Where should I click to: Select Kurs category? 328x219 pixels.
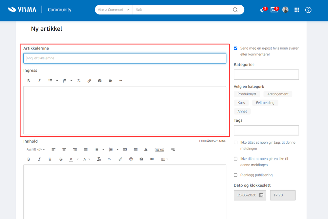coord(241,103)
